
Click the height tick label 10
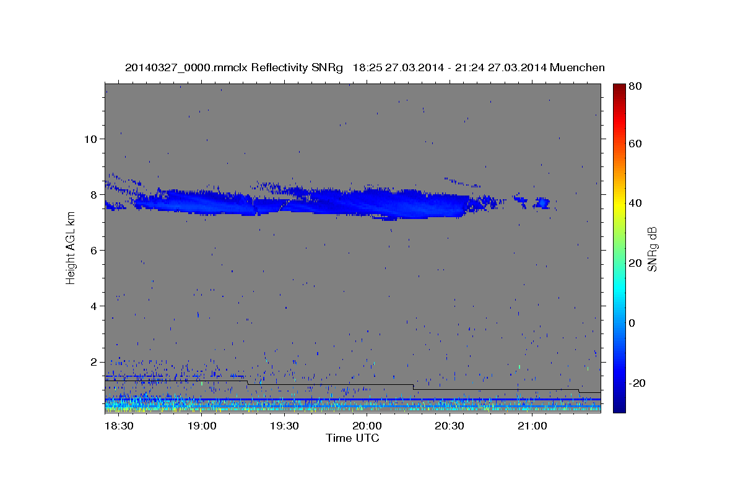(x=90, y=139)
